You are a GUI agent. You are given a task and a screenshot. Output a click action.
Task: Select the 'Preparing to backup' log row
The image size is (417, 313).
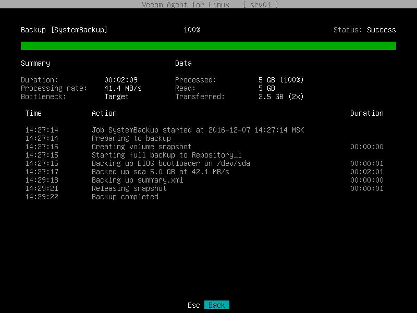[x=204, y=138]
